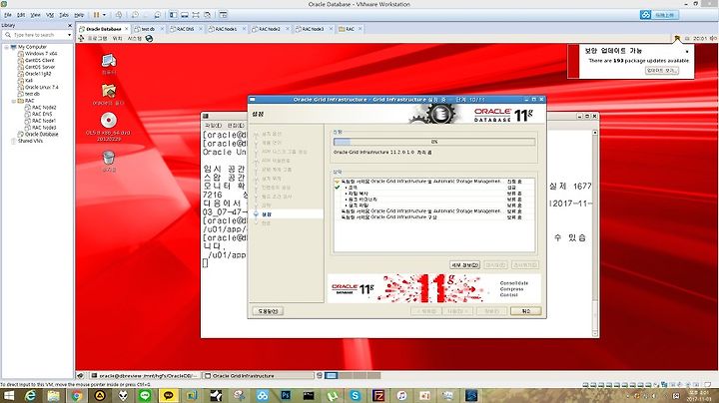Click the 취소 (Cancel) button in installer
Image resolution: width=719 pixels, height=403 pixels.
(525, 311)
